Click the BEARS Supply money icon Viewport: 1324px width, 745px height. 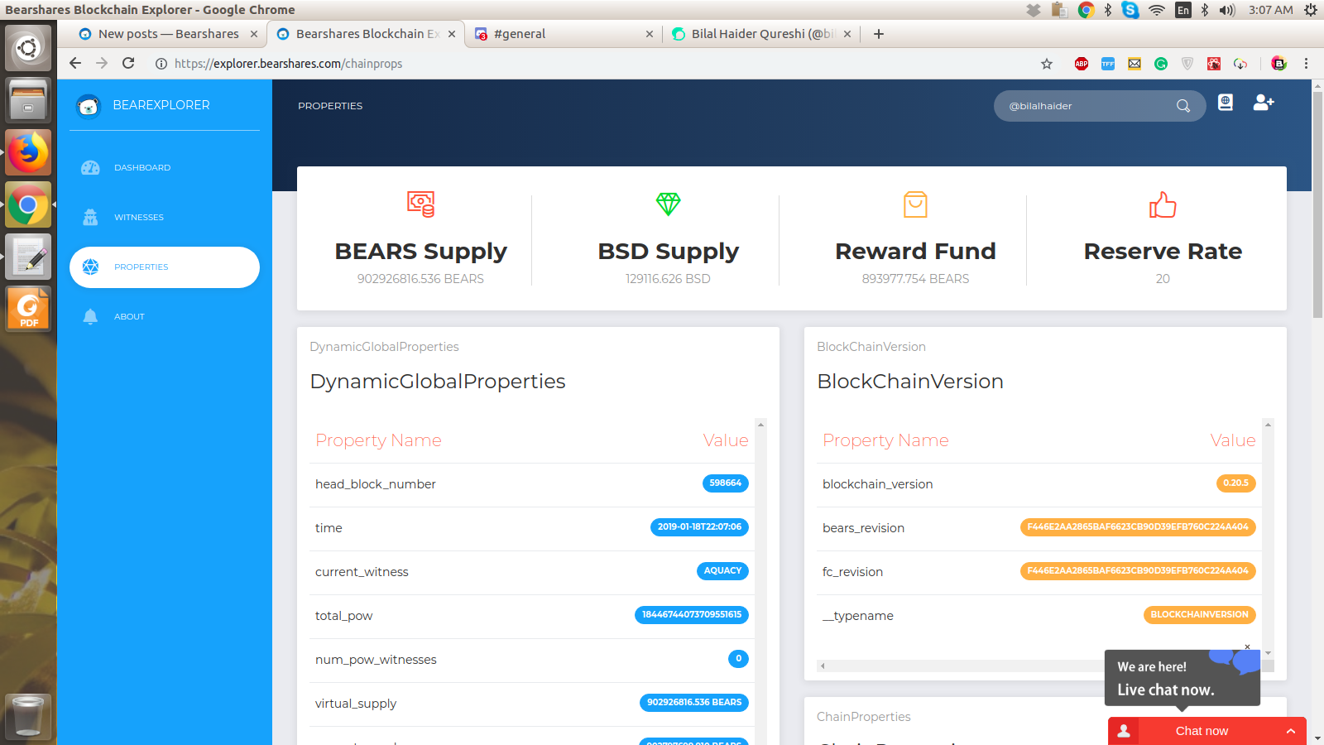coord(420,204)
